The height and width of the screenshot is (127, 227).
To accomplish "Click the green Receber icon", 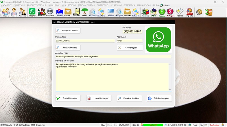I will coord(162,12).
